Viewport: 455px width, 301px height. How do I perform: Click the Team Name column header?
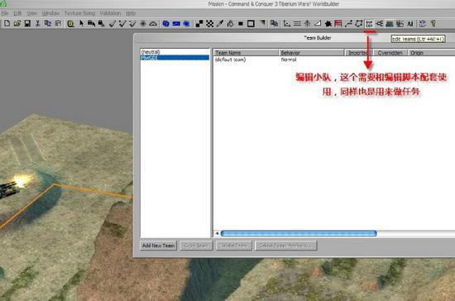[246, 53]
